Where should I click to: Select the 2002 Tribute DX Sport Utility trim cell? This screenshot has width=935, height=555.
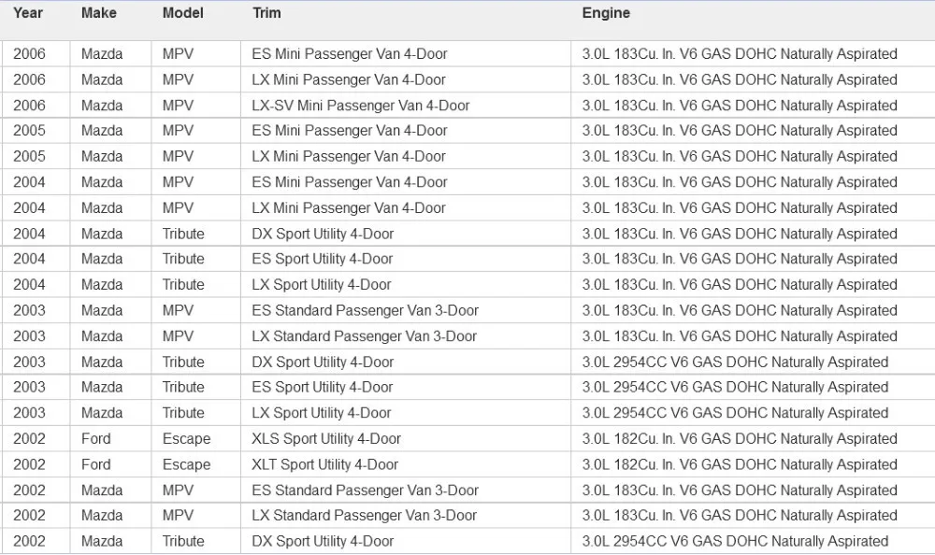click(406, 541)
